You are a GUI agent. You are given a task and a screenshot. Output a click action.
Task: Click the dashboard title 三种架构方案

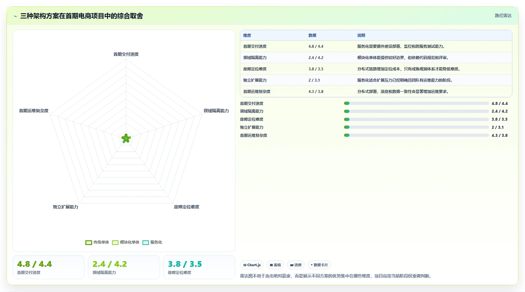click(x=81, y=16)
